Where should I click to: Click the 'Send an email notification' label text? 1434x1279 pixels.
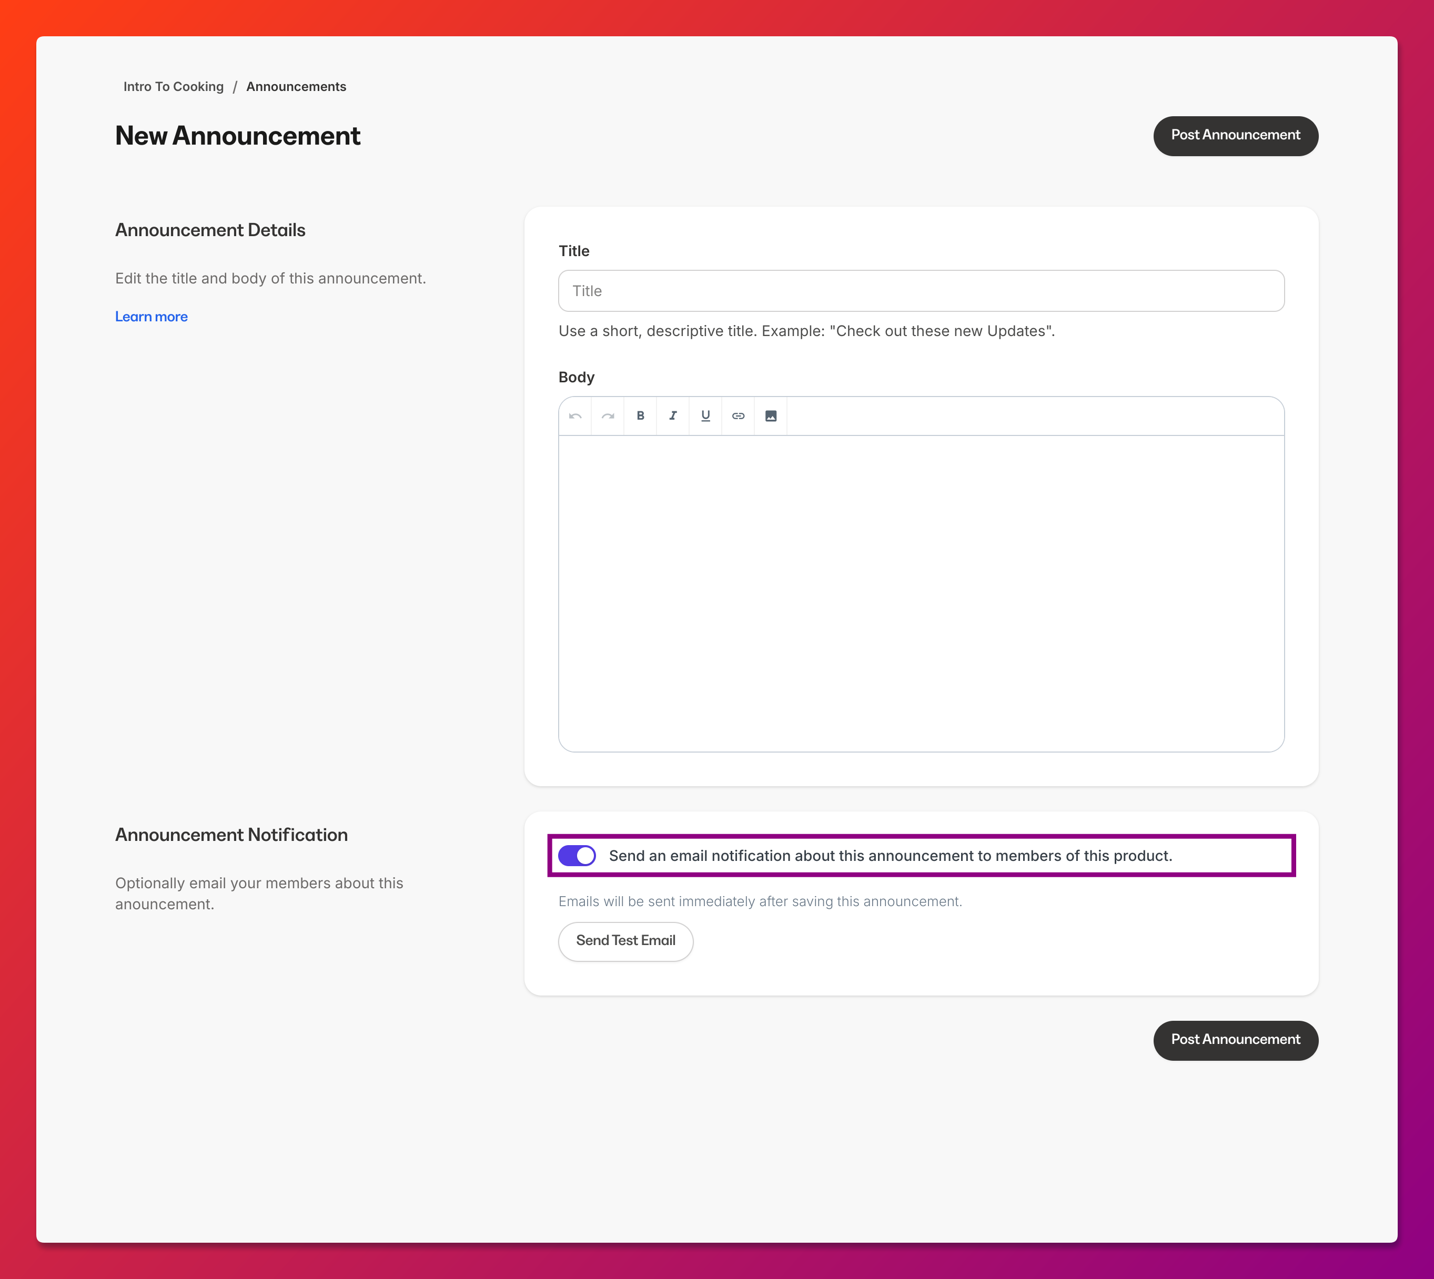tap(891, 856)
